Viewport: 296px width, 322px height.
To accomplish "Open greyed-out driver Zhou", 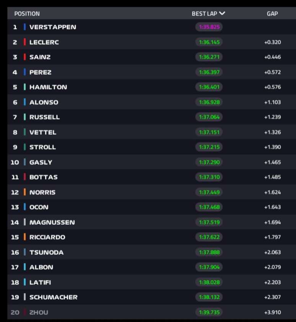I will [39, 312].
